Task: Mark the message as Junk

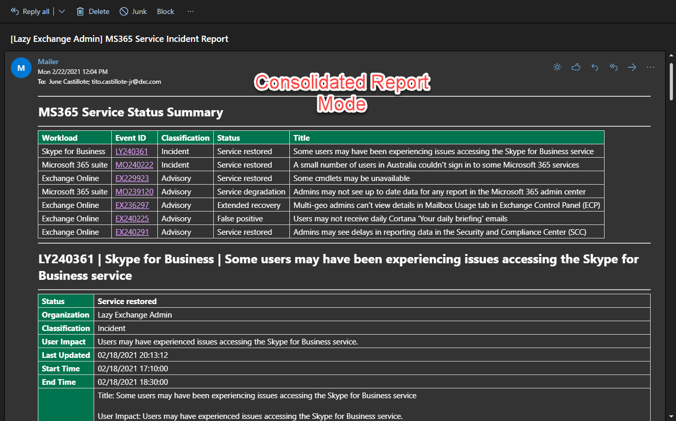Action: [134, 11]
